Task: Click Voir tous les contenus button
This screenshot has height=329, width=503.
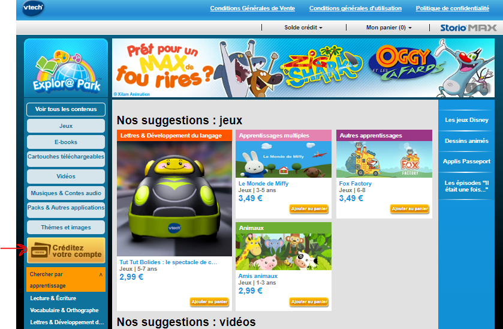Action: (x=66, y=109)
